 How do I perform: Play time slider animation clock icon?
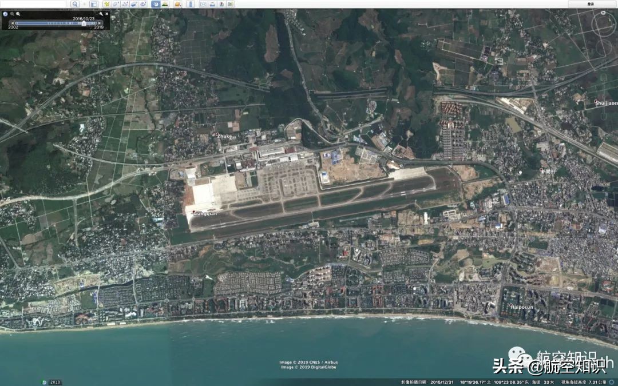coord(5,14)
